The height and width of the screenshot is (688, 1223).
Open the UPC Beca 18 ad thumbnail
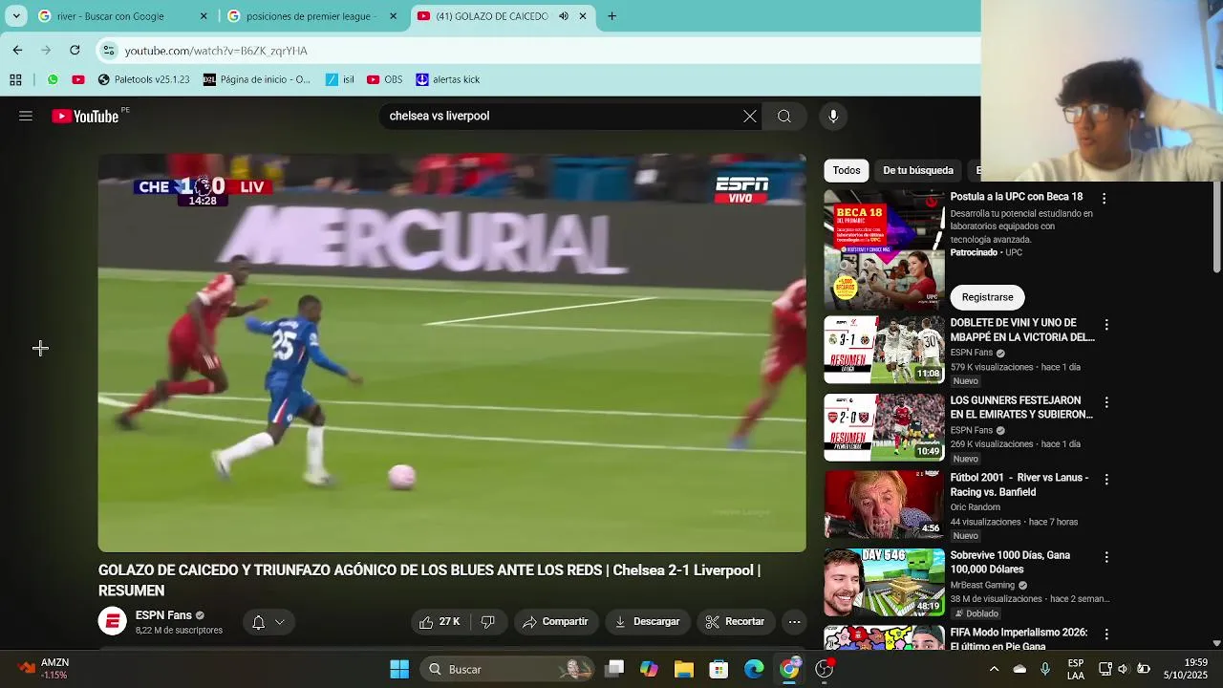(x=884, y=249)
